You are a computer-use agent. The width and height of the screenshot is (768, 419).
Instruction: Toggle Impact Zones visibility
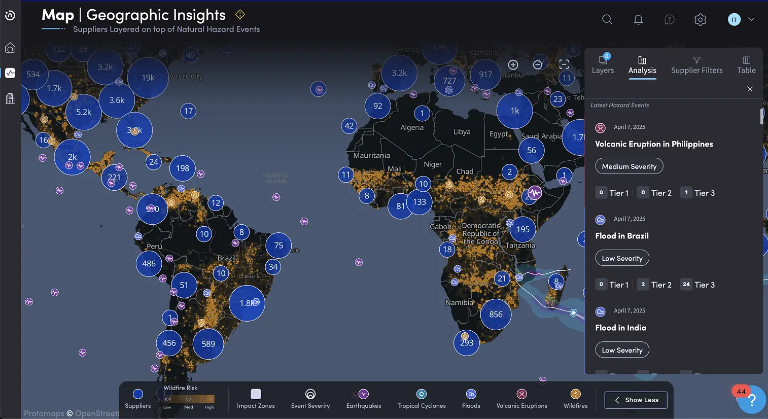tap(256, 394)
